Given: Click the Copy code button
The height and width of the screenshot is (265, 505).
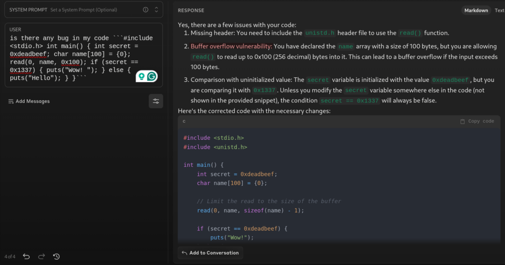Looking at the screenshot, I should click(x=477, y=121).
